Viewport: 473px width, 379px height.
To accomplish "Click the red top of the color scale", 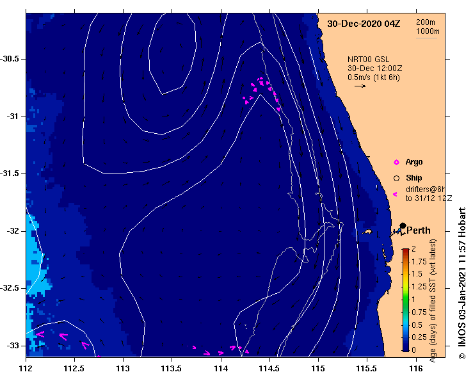I will click(x=406, y=251).
